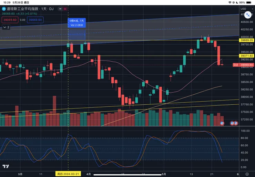
Task: Open the rightmost US flag economic event
Action: pos(236,123)
